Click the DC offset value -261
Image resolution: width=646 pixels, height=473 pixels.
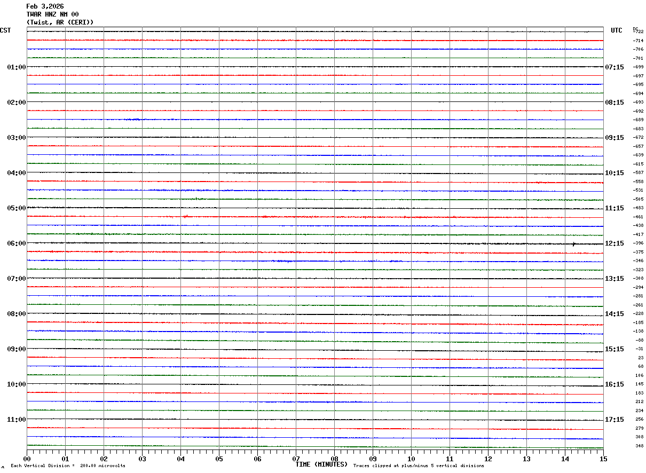(639, 305)
